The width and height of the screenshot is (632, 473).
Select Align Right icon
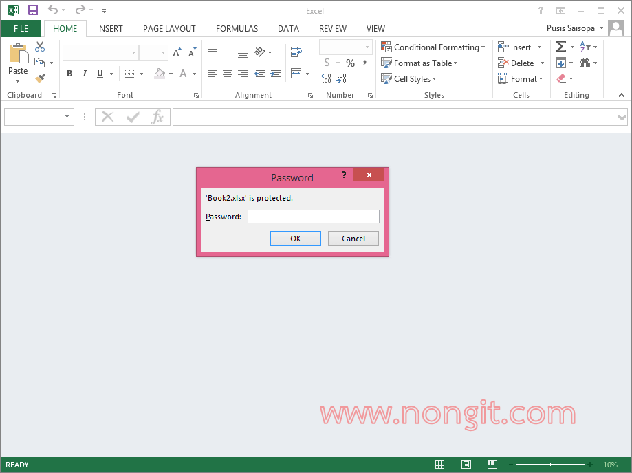pyautogui.click(x=243, y=74)
